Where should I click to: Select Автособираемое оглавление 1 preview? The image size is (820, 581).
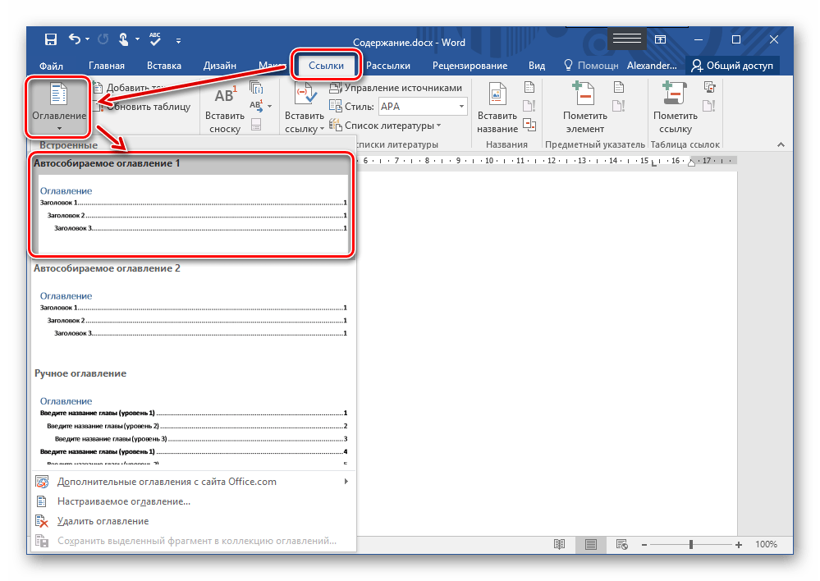click(x=191, y=205)
